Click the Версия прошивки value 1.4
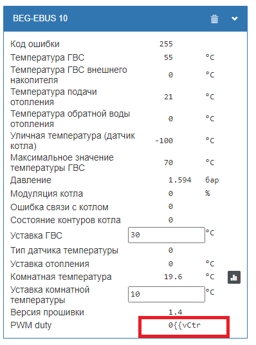Image resolution: width=256 pixels, height=345 pixels. click(x=175, y=312)
